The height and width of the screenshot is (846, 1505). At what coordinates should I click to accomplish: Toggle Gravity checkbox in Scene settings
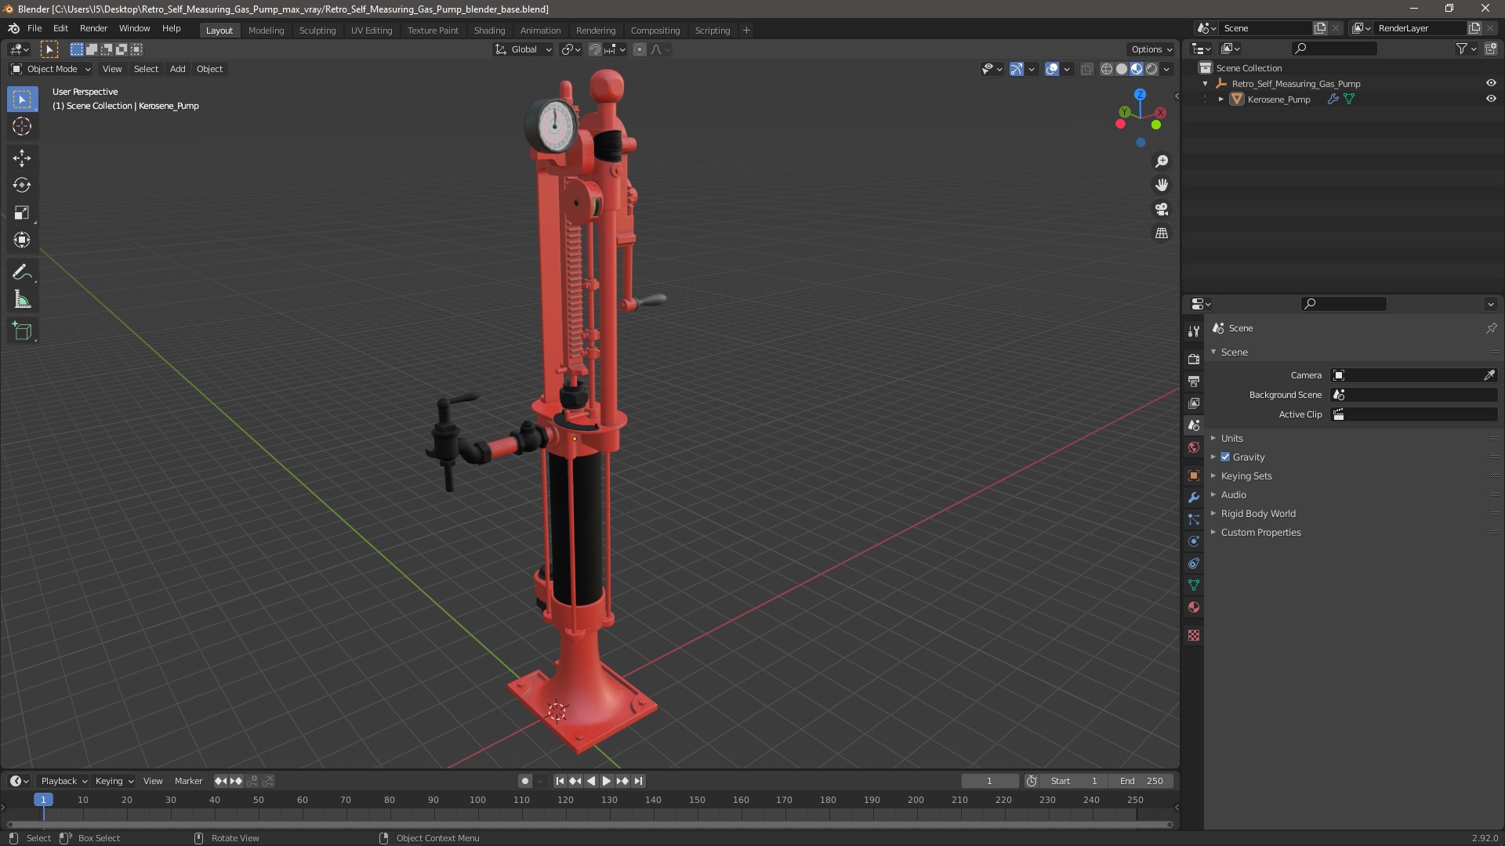(x=1226, y=457)
